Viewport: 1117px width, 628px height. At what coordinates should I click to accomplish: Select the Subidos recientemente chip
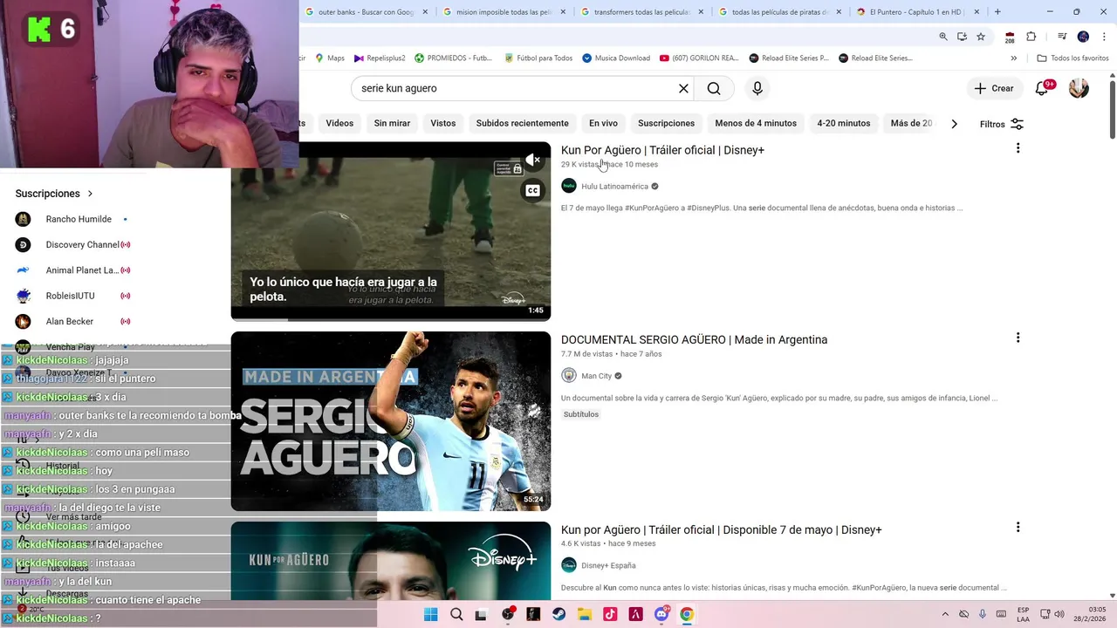pyautogui.click(x=522, y=123)
